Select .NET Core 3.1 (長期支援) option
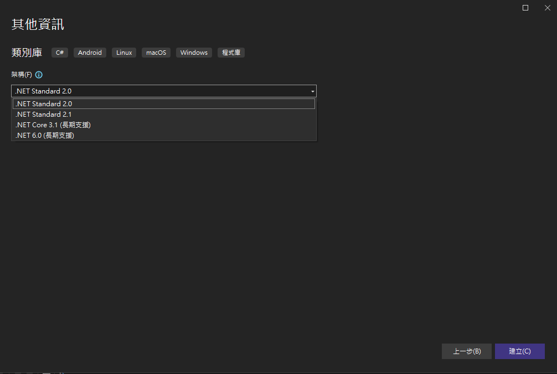 53,124
